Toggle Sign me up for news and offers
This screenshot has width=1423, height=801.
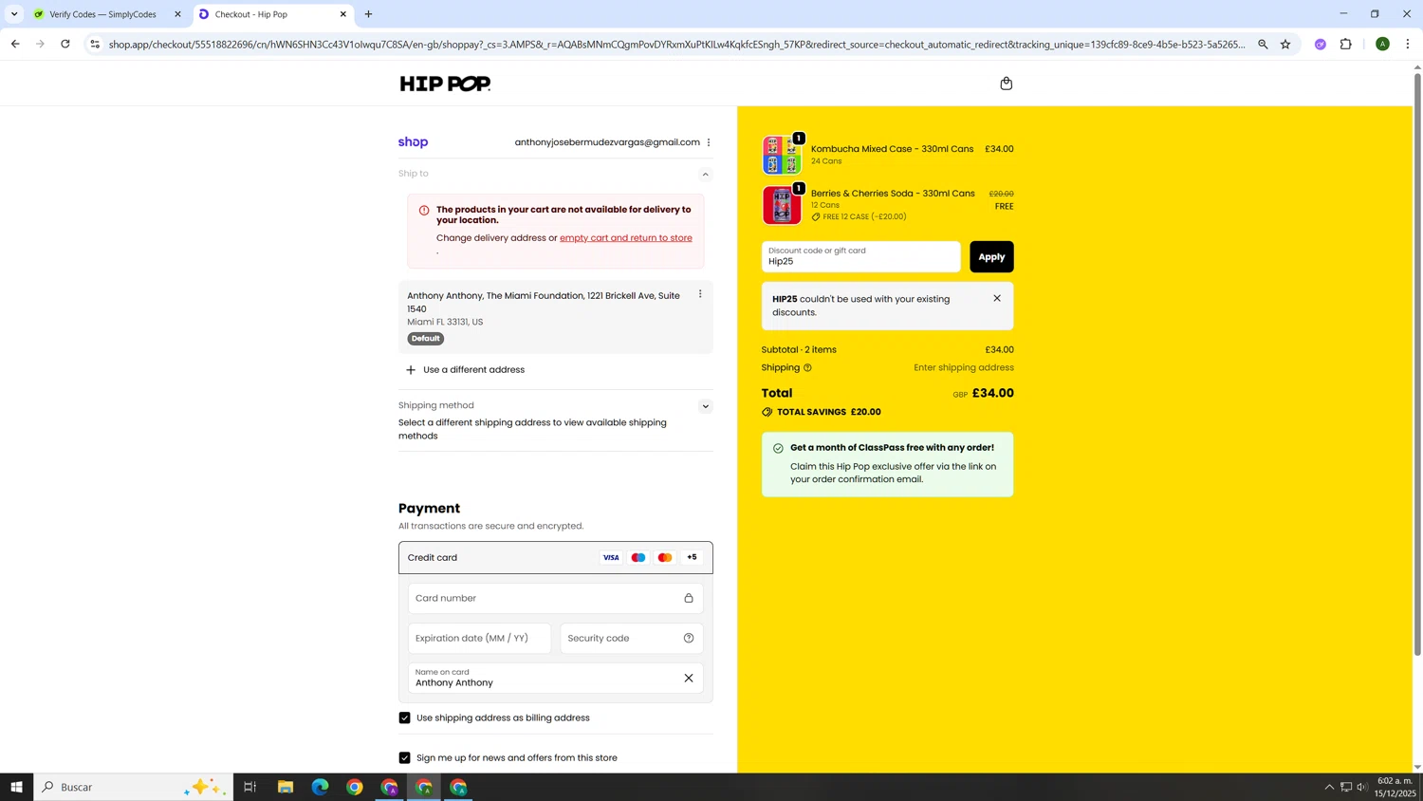tap(405, 757)
